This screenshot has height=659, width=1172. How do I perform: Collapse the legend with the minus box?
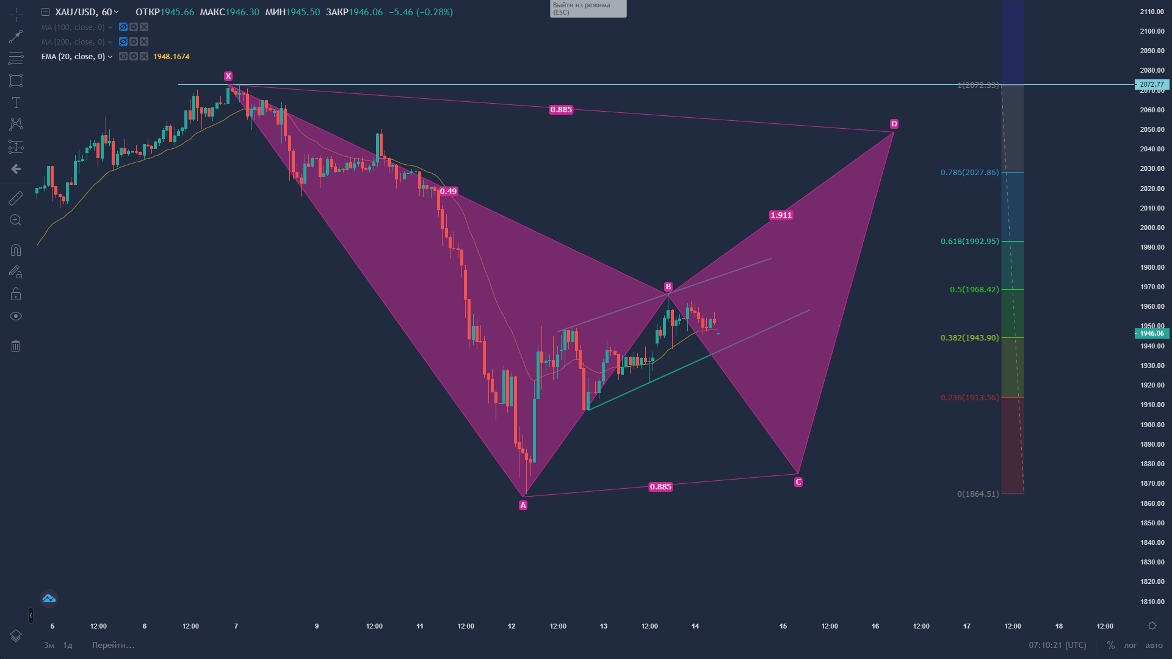(x=45, y=12)
